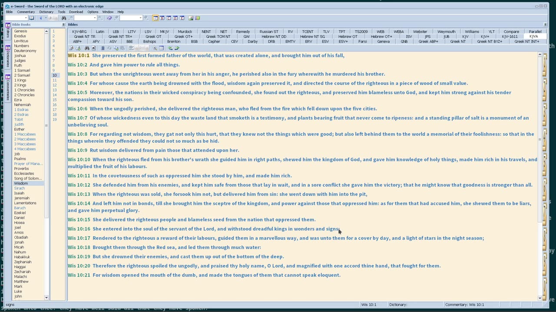556x312 pixels.
Task: Open the Help menu
Action: (x=120, y=12)
